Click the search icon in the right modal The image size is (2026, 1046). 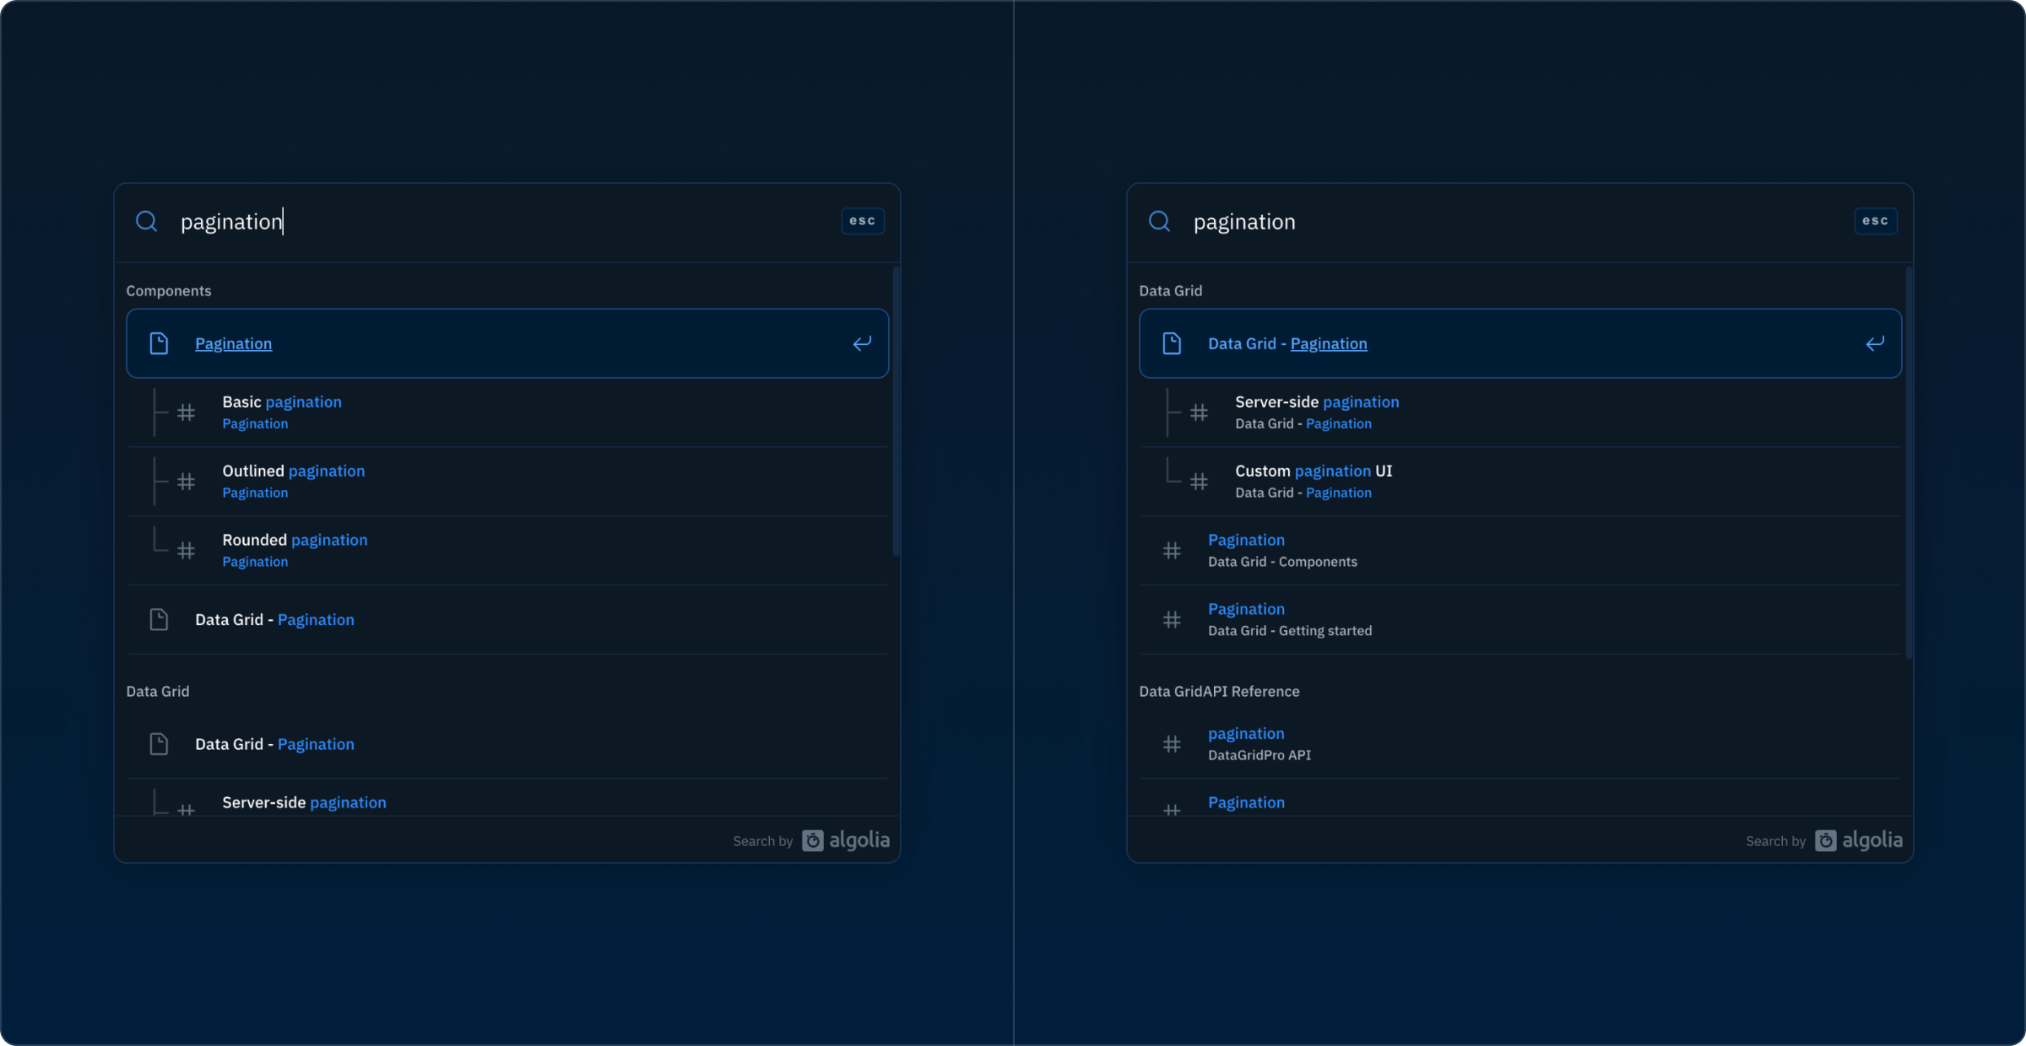(1160, 221)
